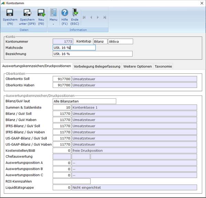Screen dimensions: 206x198
Task: Focus the Bezeichnung input field
Action: pos(93,54)
